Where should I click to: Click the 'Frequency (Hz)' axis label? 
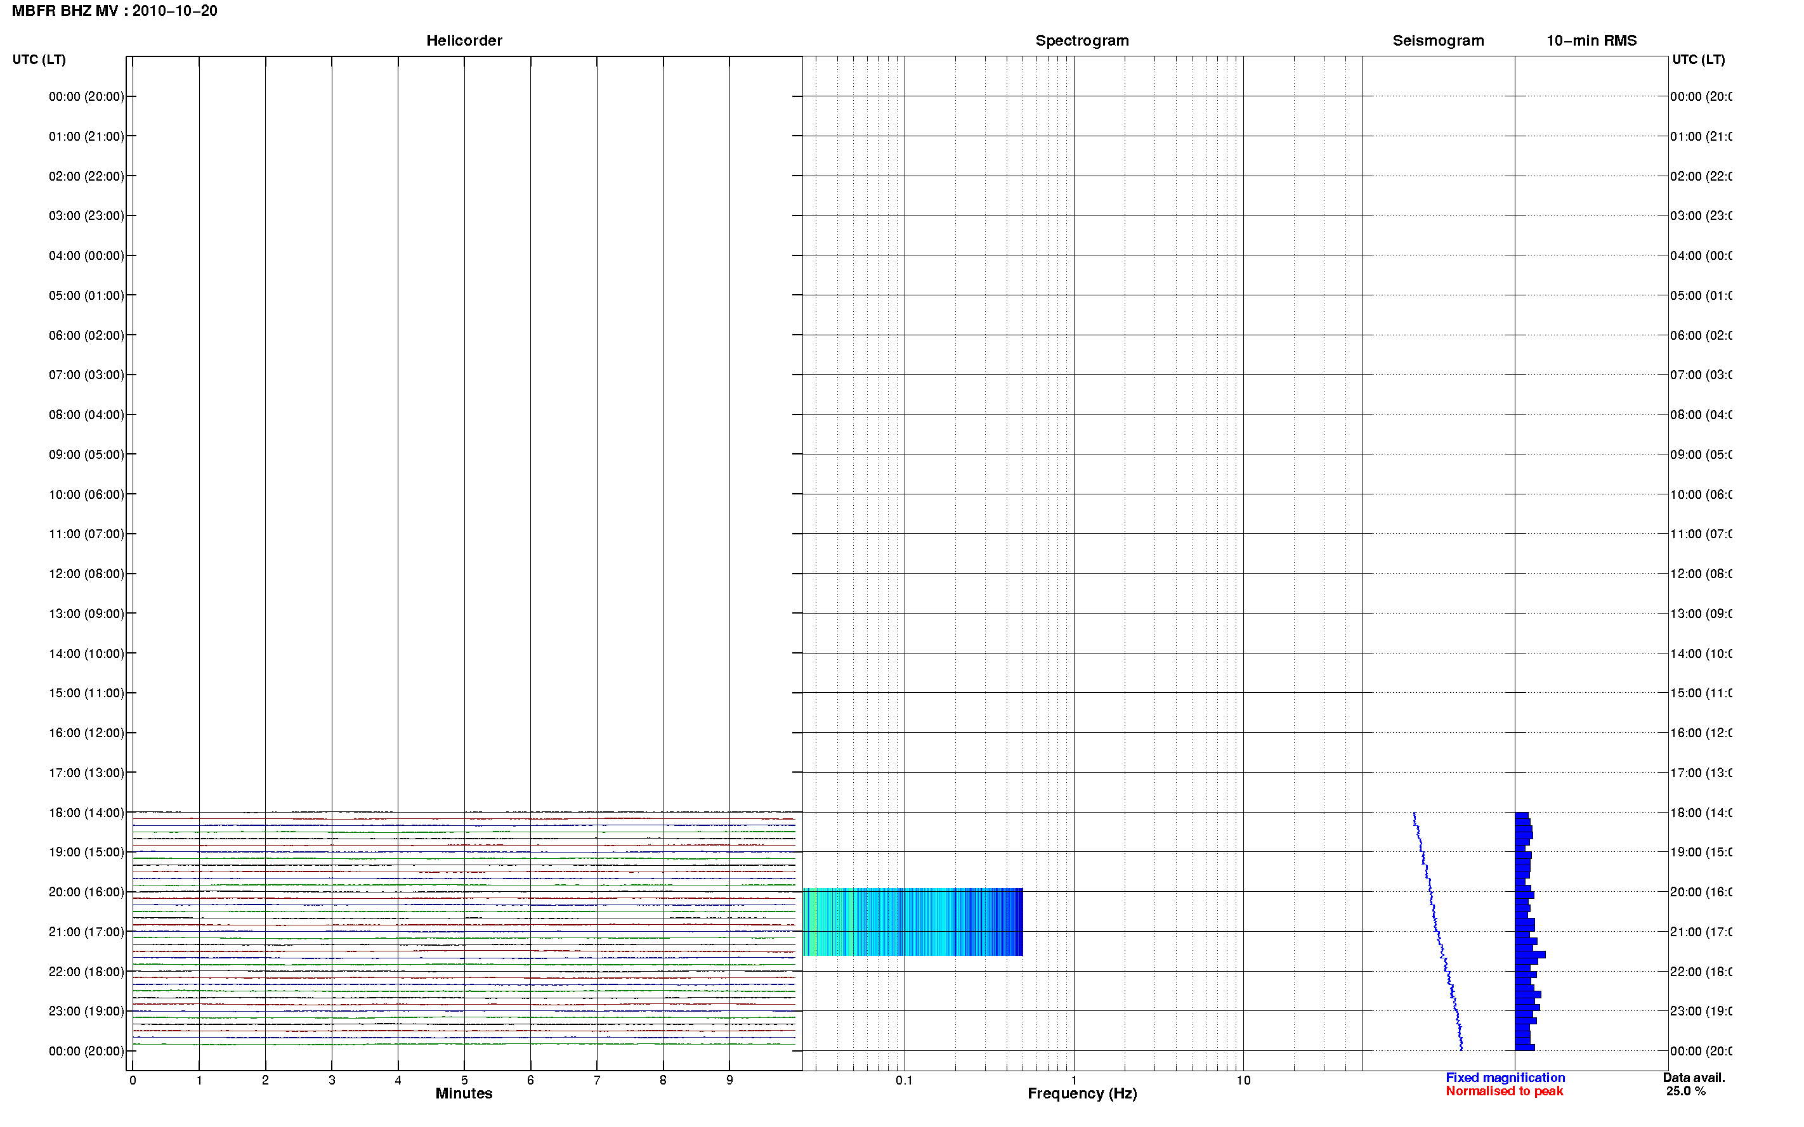coord(1082,1093)
